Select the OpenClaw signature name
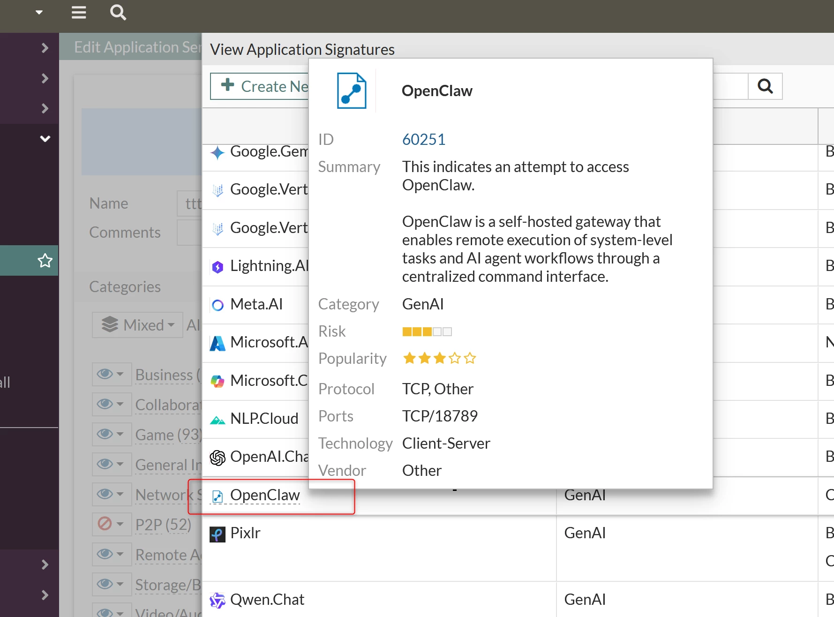This screenshot has width=834, height=617. 265,495
